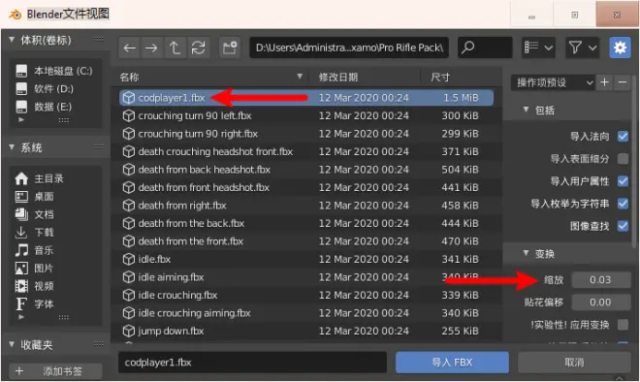The height and width of the screenshot is (382, 640).
Task: Select file idle.fbx
Action: coord(306,260)
